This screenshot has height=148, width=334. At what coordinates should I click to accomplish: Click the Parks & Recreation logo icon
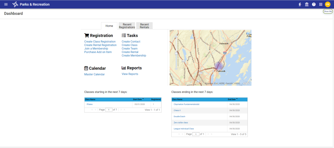(15, 4)
